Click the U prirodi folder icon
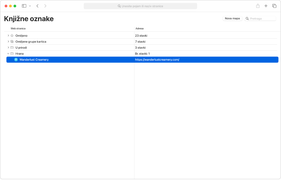281x180 pixels. click(x=12, y=47)
